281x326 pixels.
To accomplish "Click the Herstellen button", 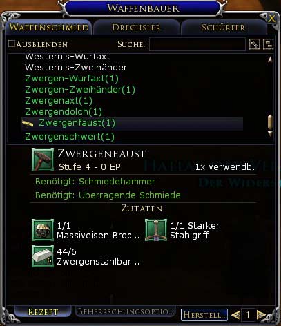I will point(204,315).
